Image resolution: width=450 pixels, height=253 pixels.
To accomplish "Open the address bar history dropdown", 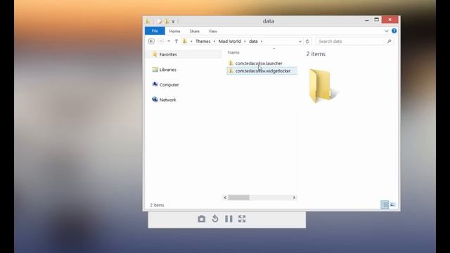I will tap(300, 41).
